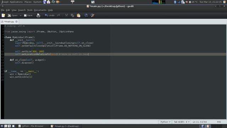Click the self.dispose() line
227x128 pixels.
[24, 63]
